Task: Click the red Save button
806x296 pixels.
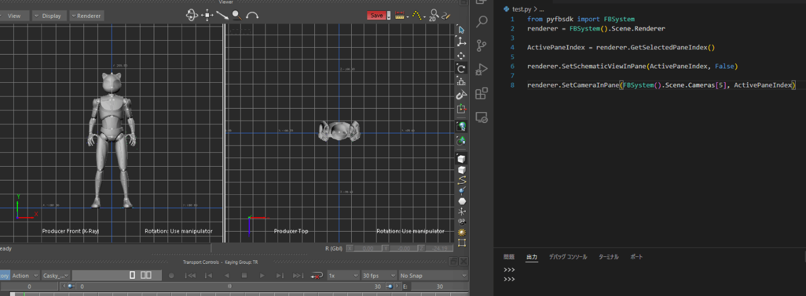Action: point(377,16)
